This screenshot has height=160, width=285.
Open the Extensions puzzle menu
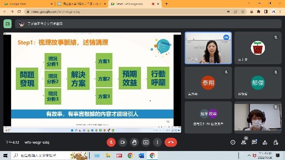259,12
